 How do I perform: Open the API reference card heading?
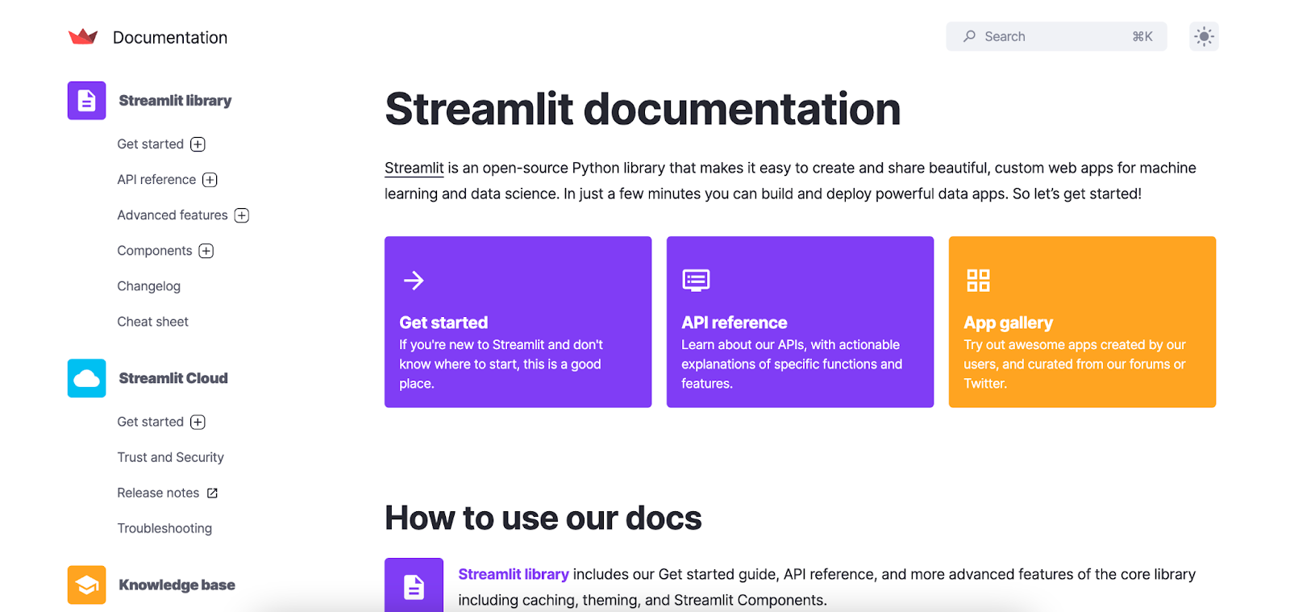click(x=734, y=323)
